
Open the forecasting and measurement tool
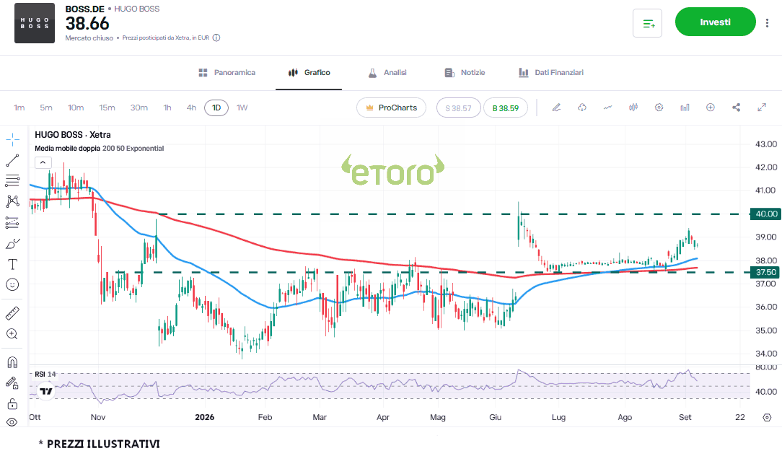(12, 222)
